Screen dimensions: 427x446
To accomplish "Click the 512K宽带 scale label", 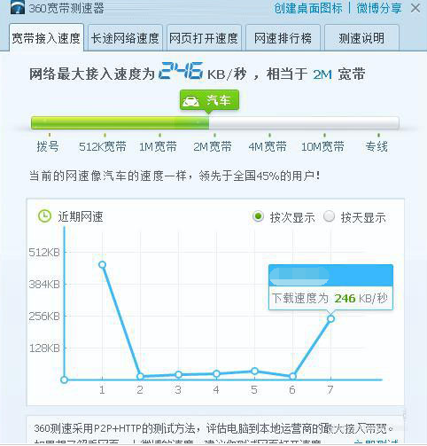I will pos(103,146).
